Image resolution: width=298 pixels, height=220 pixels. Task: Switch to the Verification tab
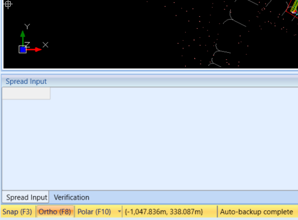(x=71, y=197)
